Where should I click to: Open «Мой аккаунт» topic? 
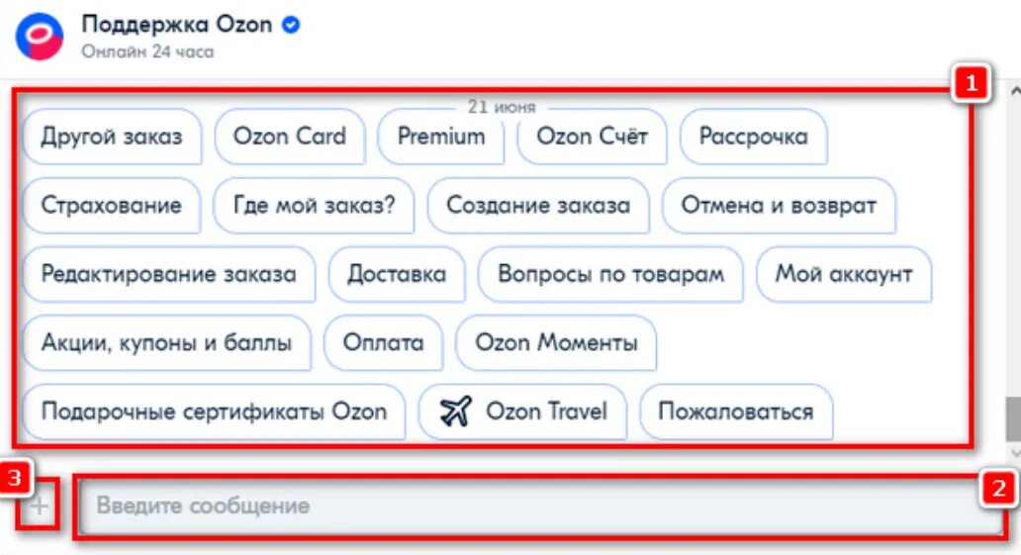(x=843, y=274)
